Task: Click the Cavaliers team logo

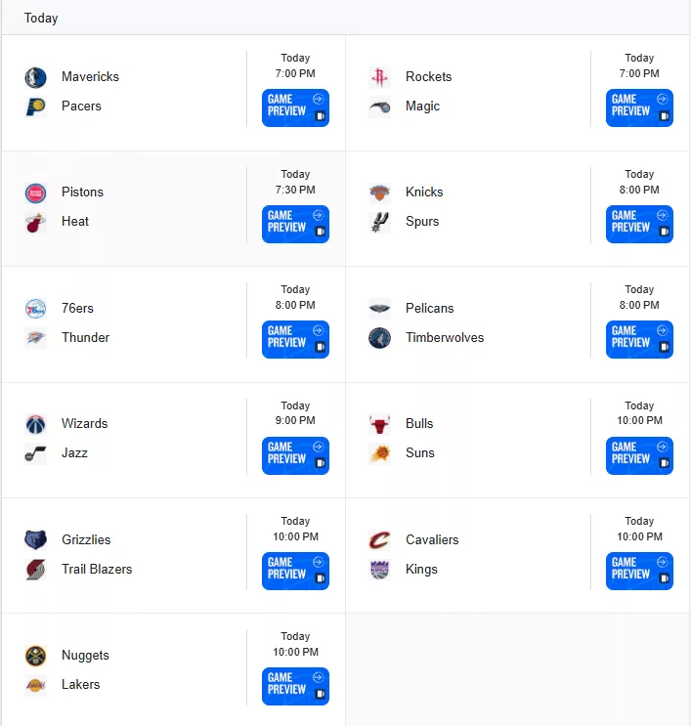Action: click(379, 540)
